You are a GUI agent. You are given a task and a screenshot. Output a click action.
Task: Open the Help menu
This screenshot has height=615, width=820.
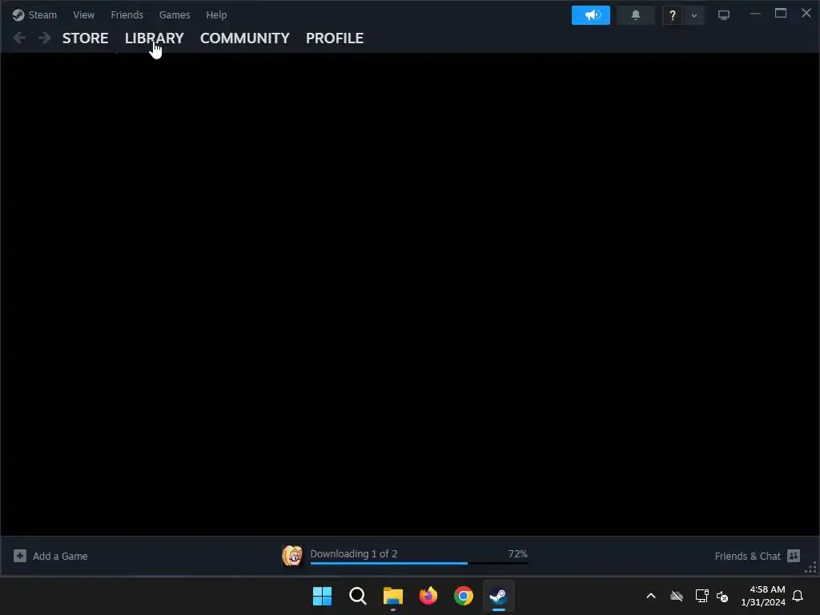(216, 14)
